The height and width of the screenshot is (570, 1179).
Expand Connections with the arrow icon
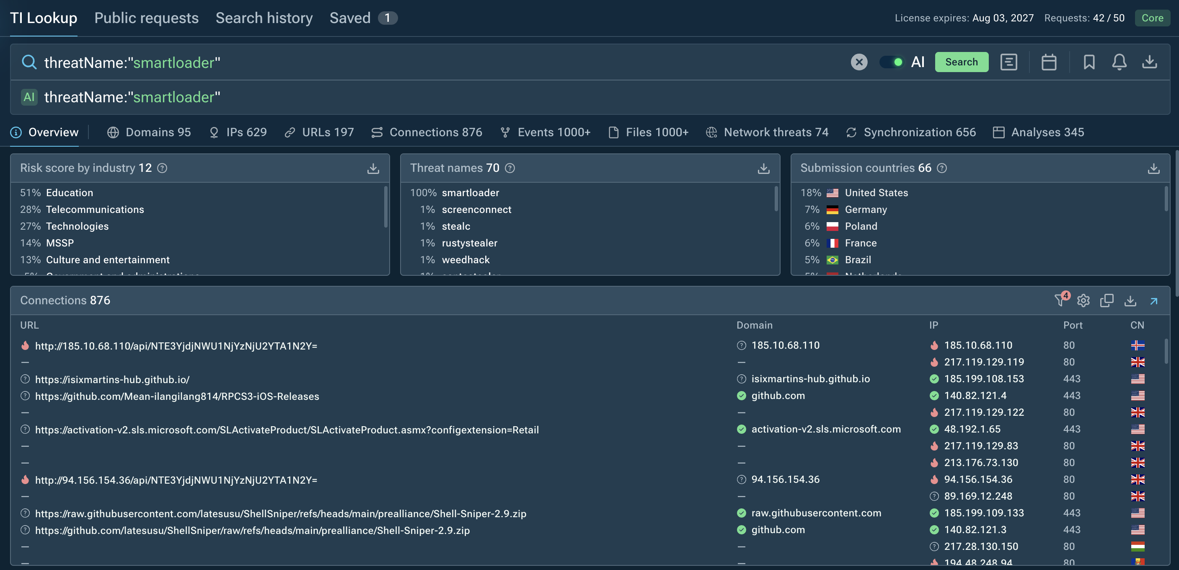(1153, 301)
